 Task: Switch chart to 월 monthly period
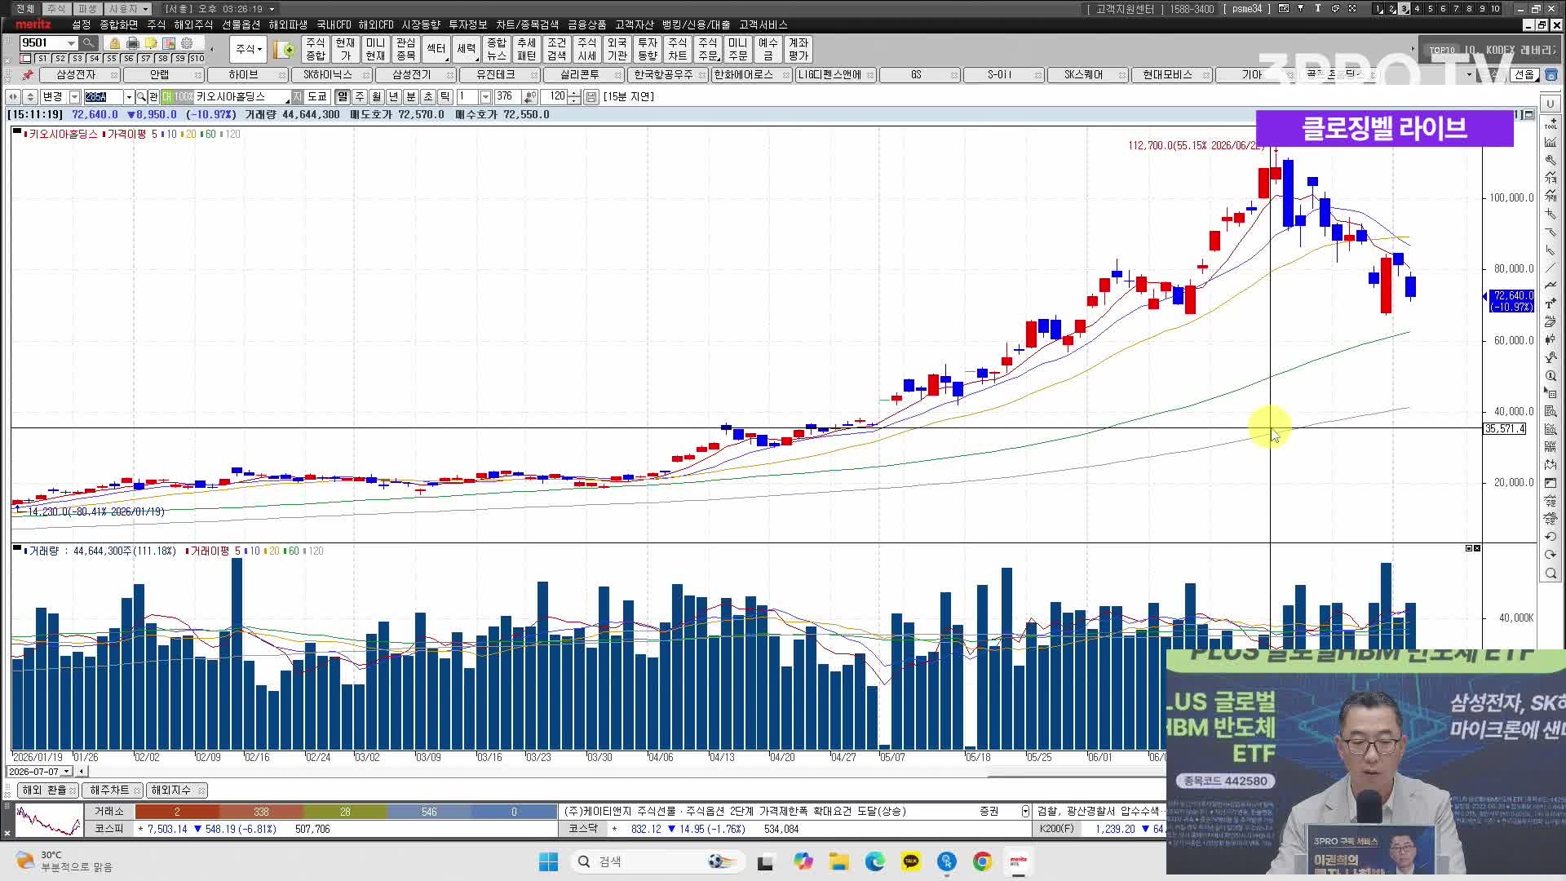coord(377,96)
